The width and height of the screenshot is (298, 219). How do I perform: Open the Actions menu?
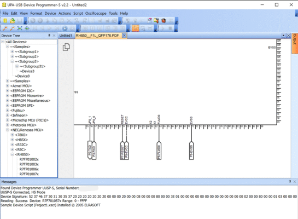[x=65, y=13]
